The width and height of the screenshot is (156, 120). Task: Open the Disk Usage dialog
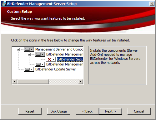tap(59, 111)
